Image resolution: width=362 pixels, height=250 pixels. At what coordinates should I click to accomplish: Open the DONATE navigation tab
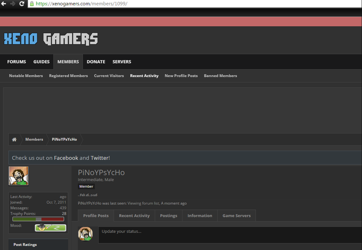96,62
